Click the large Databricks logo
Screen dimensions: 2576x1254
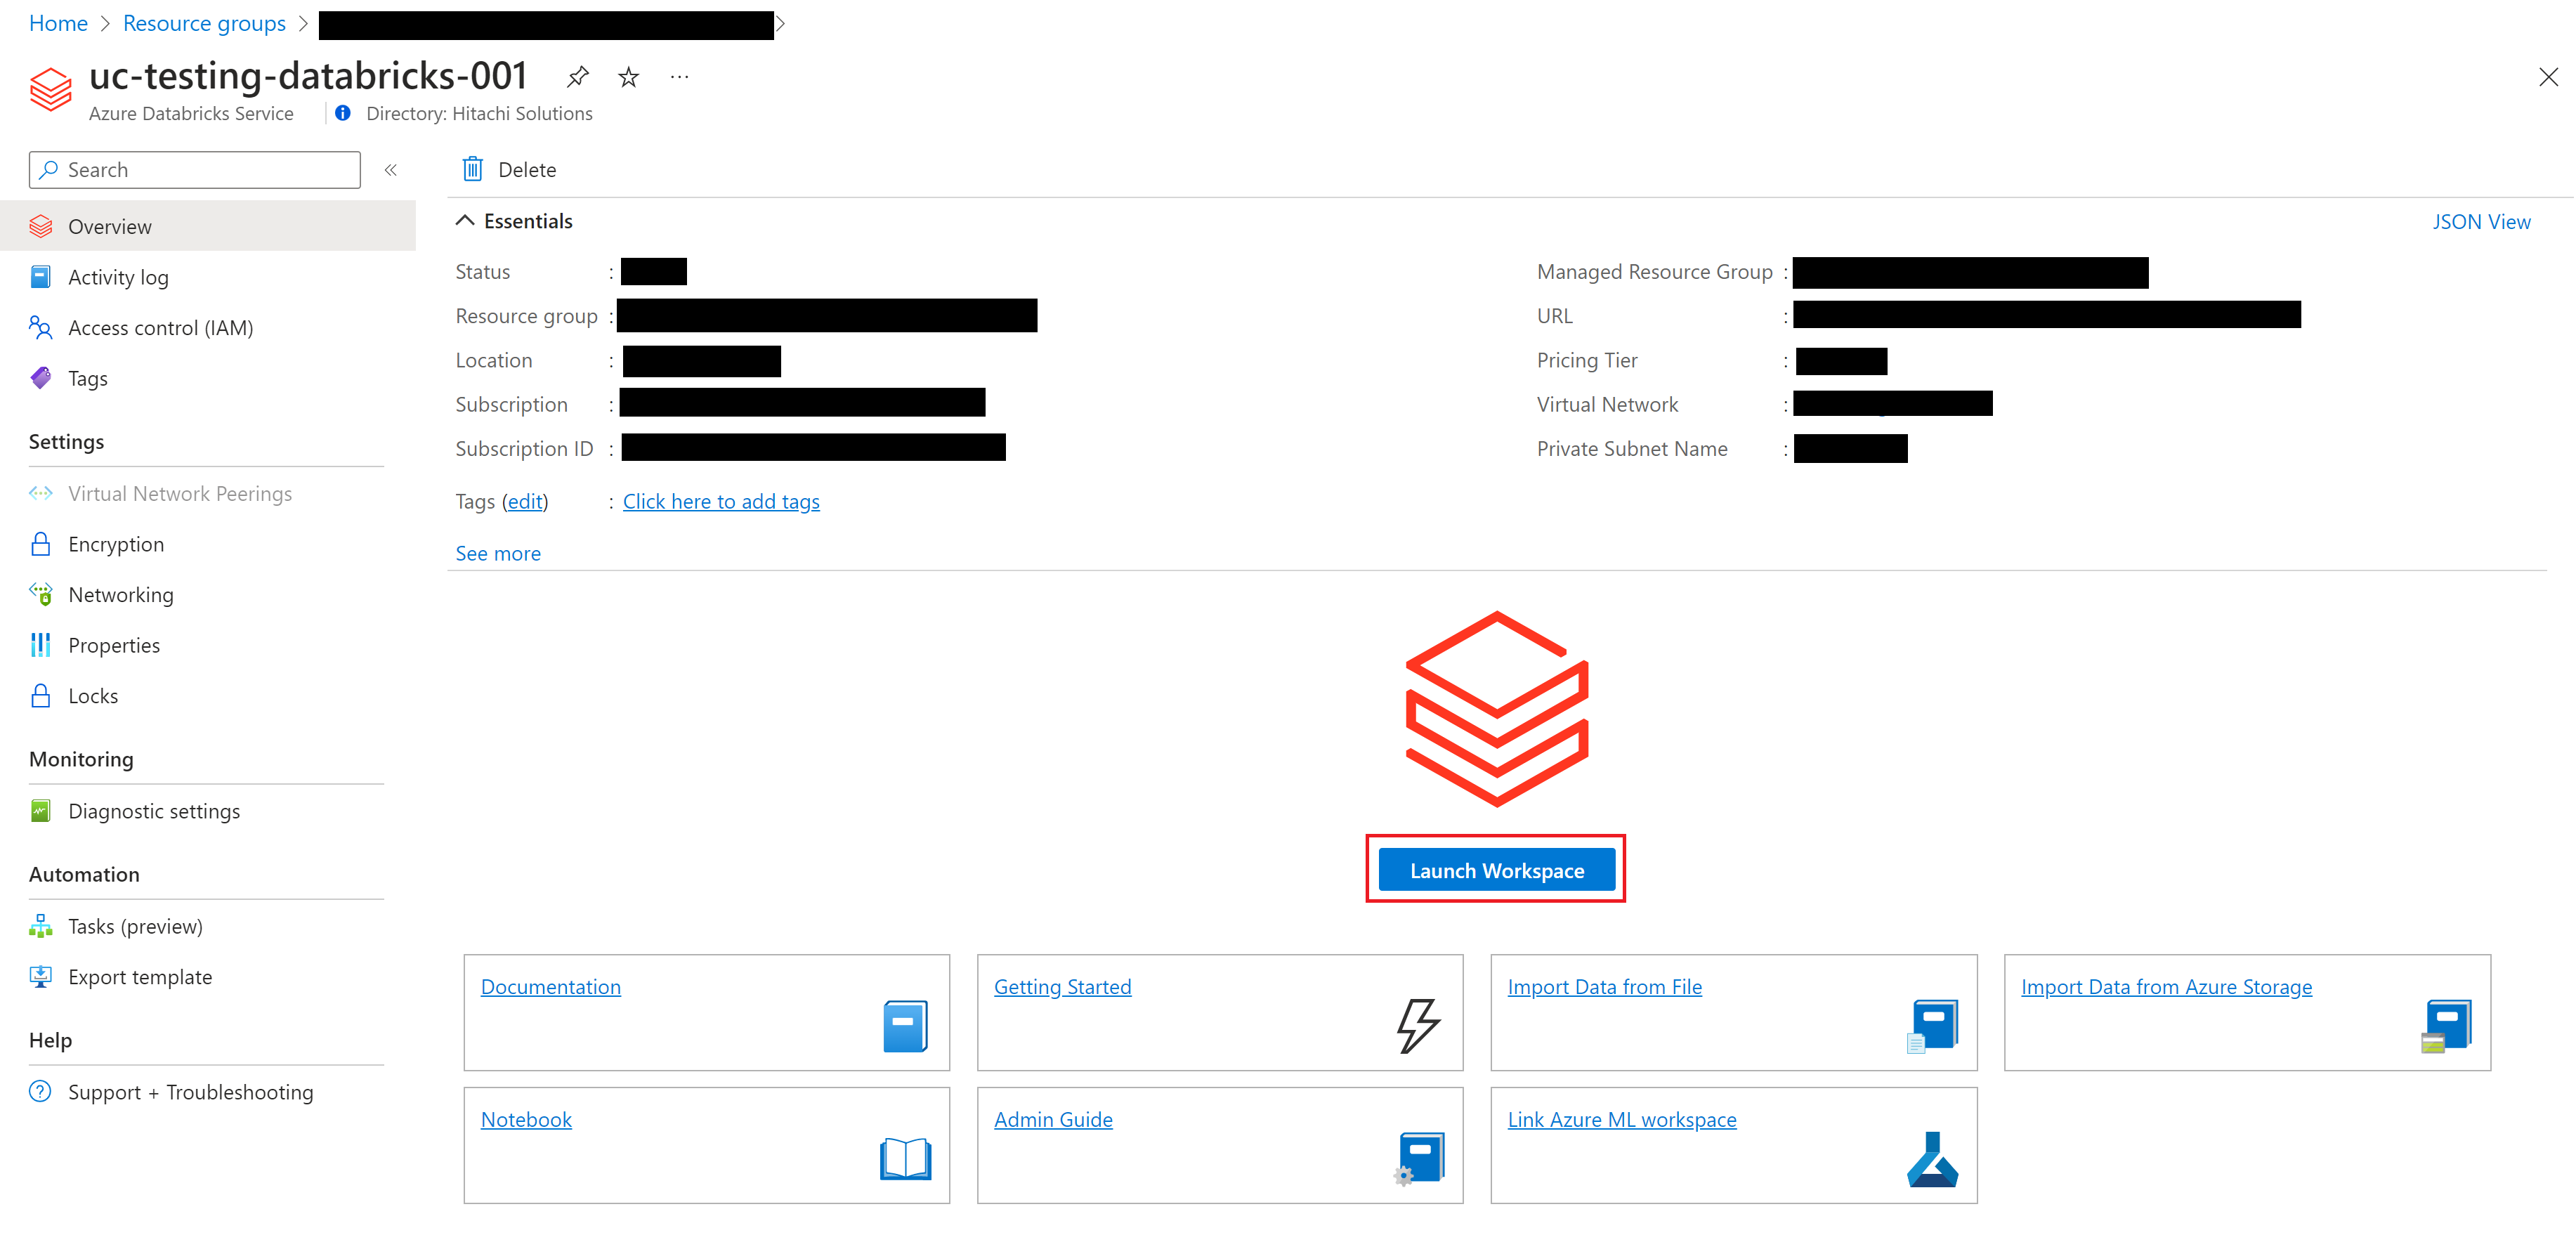[x=1497, y=709]
